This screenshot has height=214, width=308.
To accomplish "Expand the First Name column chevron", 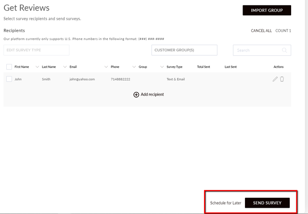I will click(37, 67).
